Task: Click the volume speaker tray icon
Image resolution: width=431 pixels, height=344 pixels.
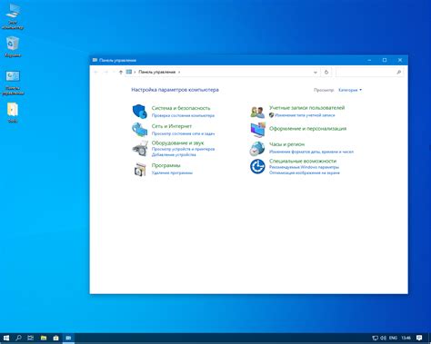Action: [x=383, y=338]
